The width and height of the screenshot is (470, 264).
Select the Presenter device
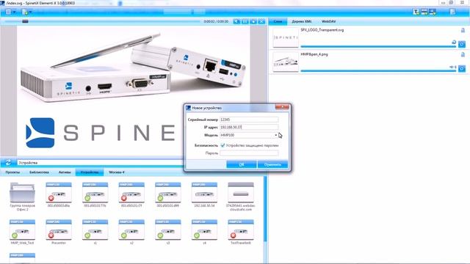[59, 232]
